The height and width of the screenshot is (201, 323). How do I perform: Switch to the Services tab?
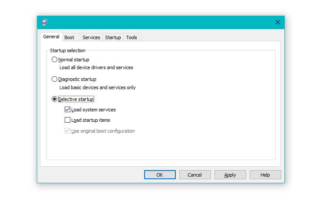point(91,37)
